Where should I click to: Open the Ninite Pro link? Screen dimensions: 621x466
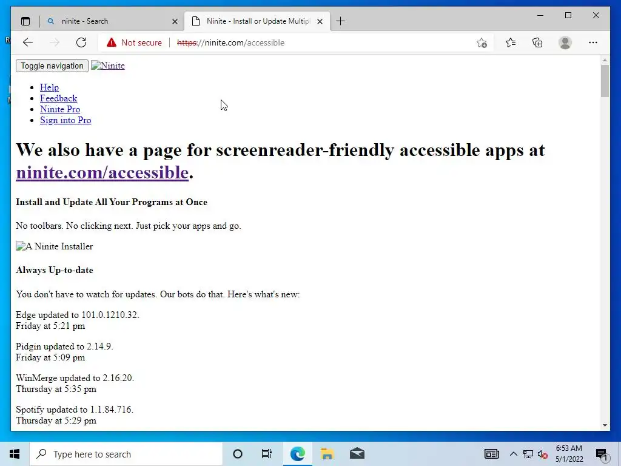coord(60,109)
